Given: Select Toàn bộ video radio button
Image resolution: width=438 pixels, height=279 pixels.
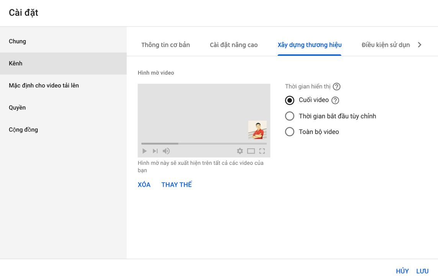Looking at the screenshot, I should pyautogui.click(x=290, y=132).
